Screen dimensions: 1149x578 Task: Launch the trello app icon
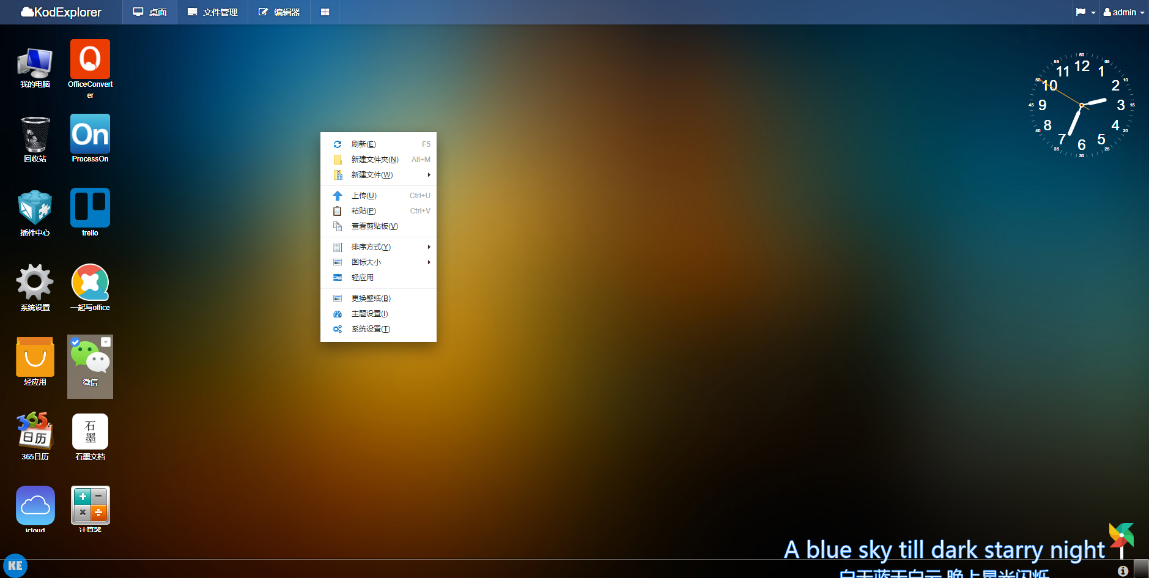(x=90, y=209)
